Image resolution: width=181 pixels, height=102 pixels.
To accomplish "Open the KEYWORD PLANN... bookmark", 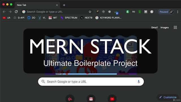I will tap(108, 18).
